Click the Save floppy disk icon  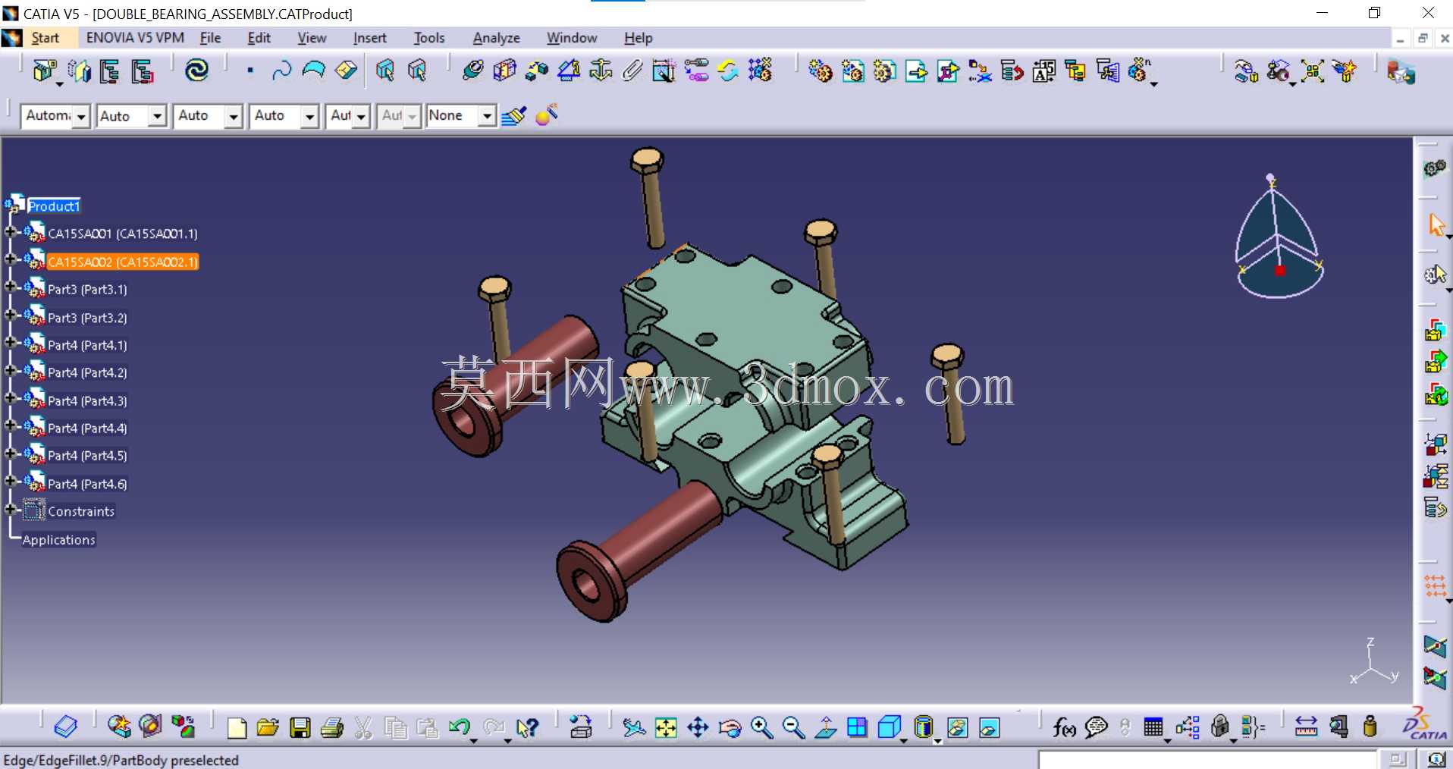click(x=300, y=728)
